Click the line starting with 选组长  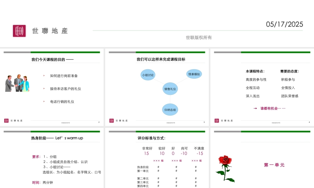point(72,172)
